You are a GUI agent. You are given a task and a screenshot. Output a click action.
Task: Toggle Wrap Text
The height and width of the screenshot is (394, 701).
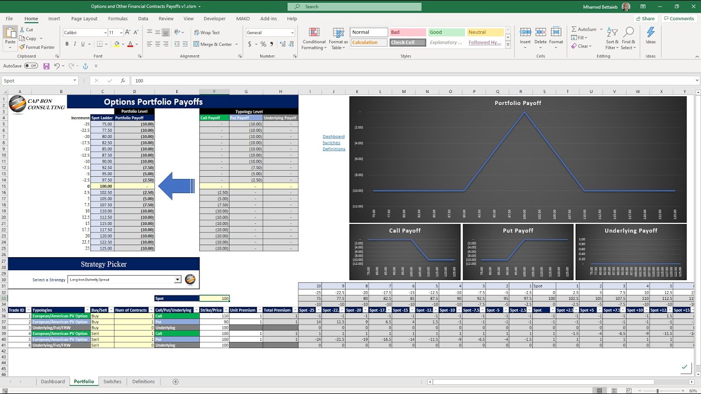tap(206, 33)
